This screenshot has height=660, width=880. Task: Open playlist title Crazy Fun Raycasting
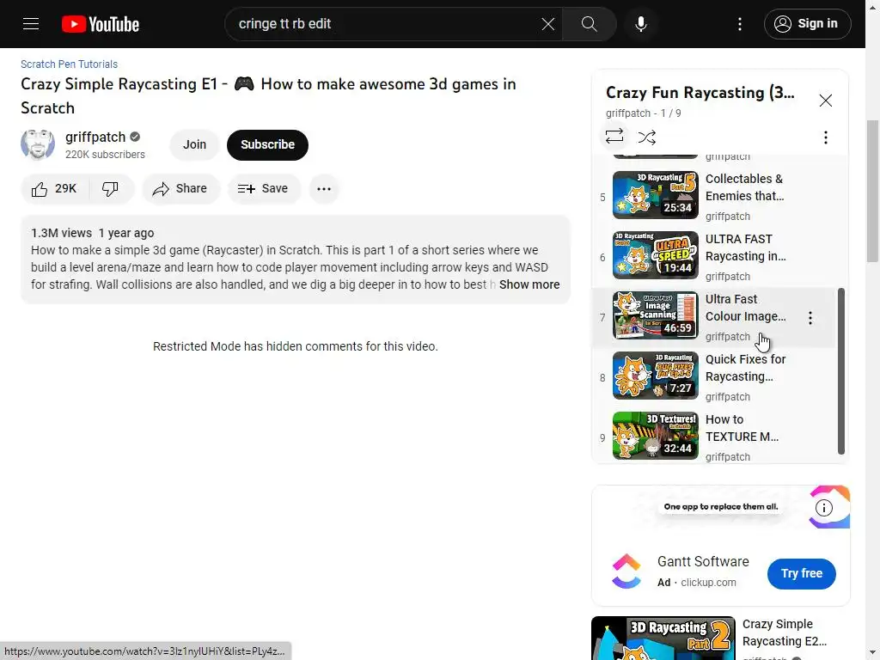[x=700, y=93]
